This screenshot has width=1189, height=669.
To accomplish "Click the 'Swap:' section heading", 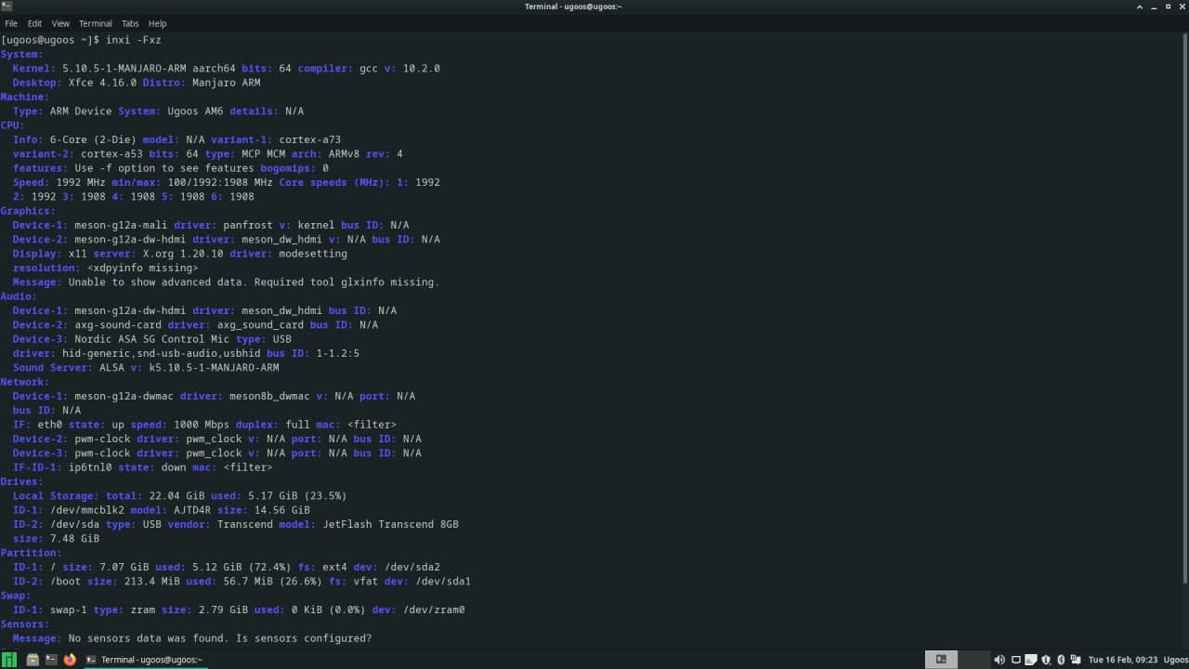I will [x=16, y=596].
